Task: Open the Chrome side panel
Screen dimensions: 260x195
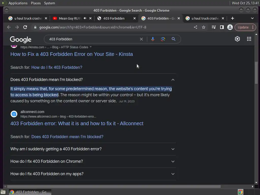Action: point(222,27)
